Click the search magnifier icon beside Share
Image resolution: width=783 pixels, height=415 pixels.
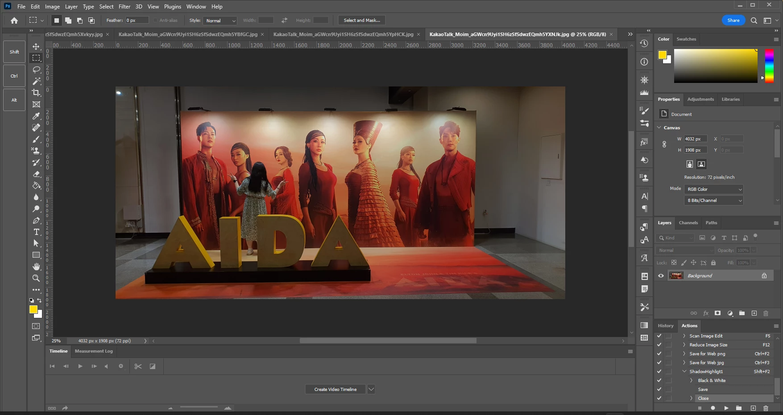click(x=754, y=21)
